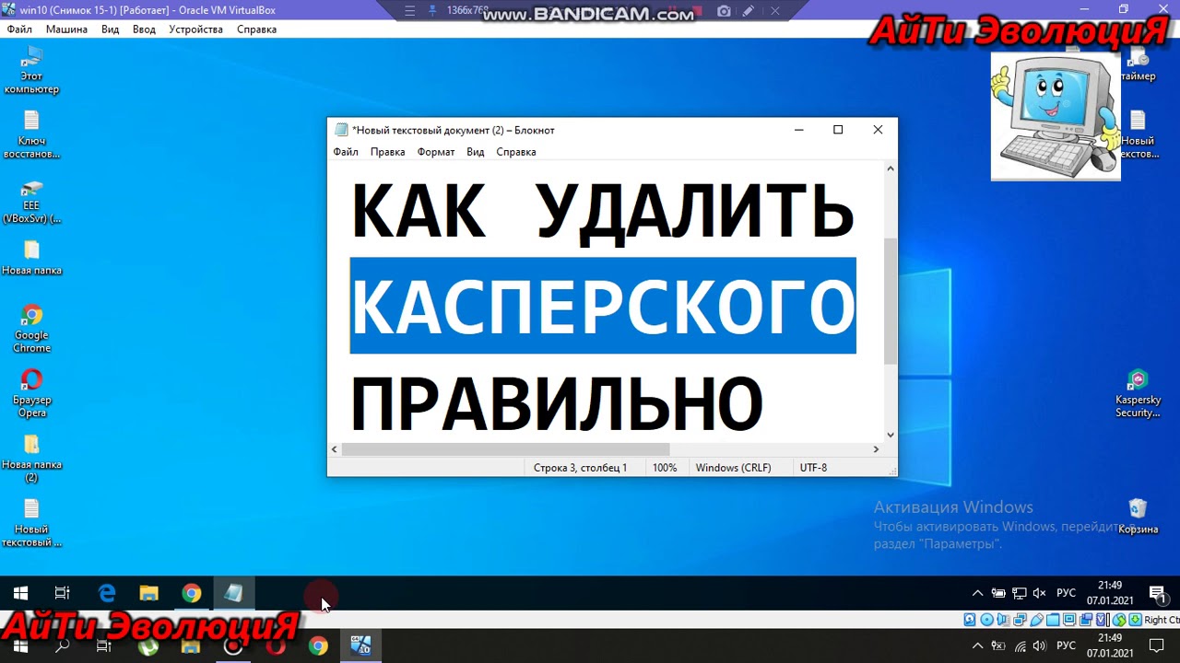
Task: Click the VirtualBox icon in the host taskbar
Action: [x=360, y=646]
